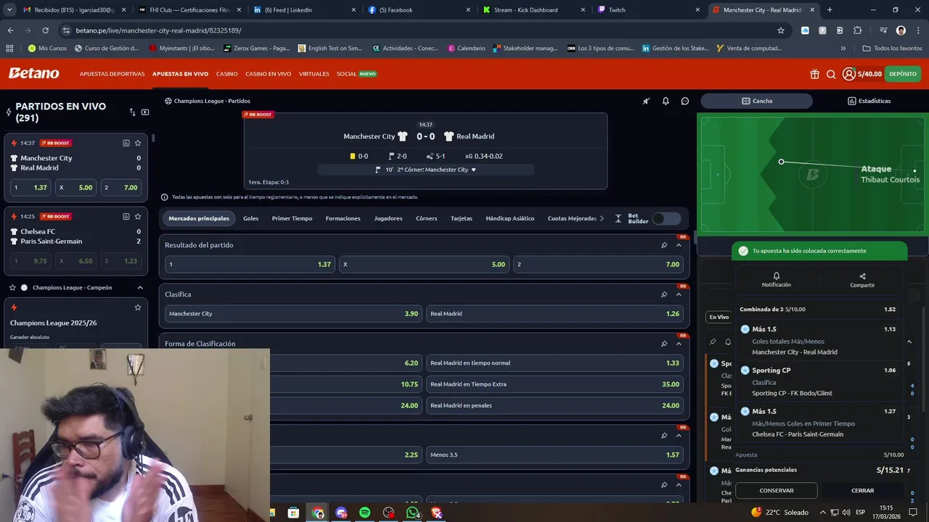Pin the Forma de Clasificación market
Viewport: 929px width, 522px height.
tap(664, 344)
